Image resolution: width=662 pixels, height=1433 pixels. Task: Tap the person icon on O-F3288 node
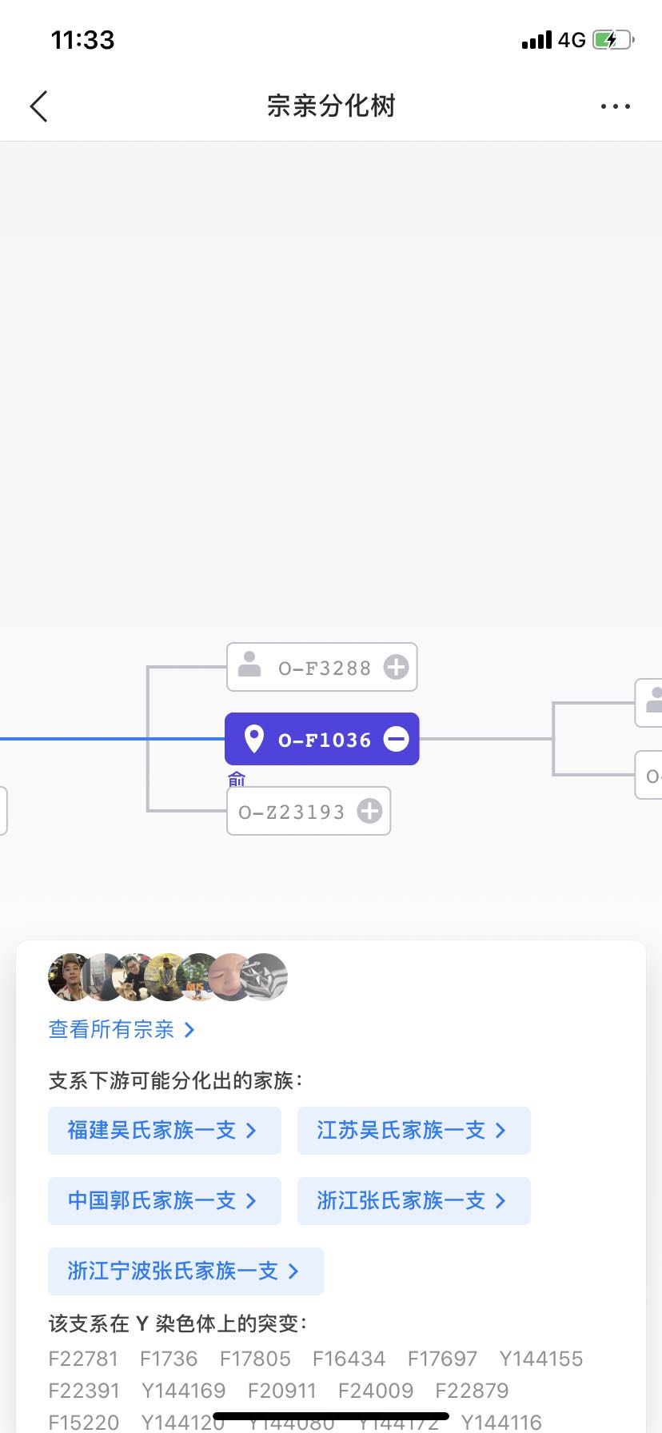[x=249, y=665]
